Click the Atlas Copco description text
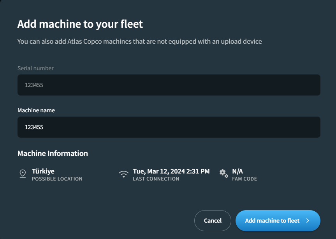 (x=139, y=41)
